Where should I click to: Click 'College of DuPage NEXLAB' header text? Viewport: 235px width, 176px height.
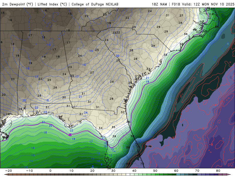tap(95, 4)
